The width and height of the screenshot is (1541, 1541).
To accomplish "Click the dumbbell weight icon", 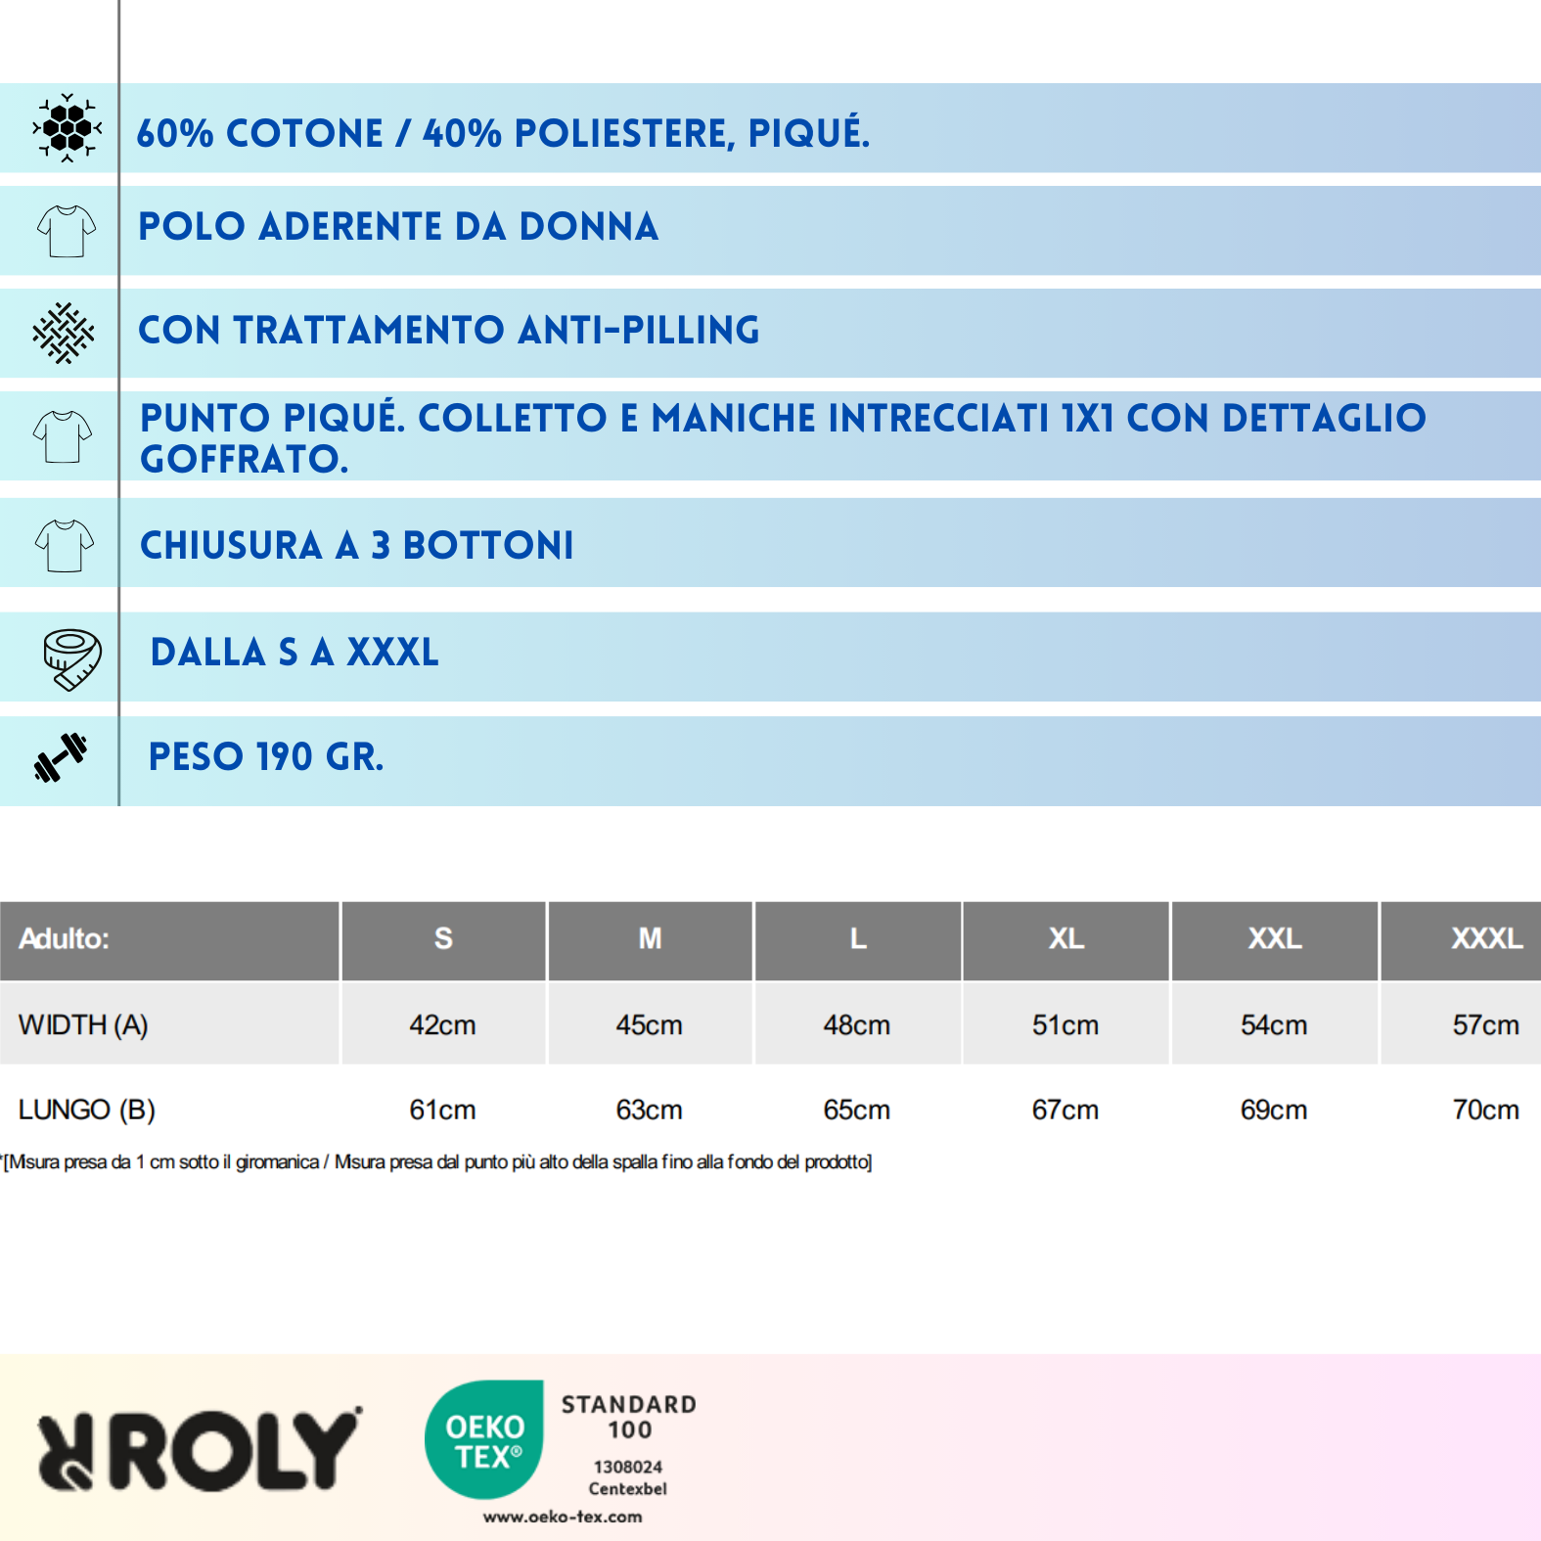I will [61, 757].
